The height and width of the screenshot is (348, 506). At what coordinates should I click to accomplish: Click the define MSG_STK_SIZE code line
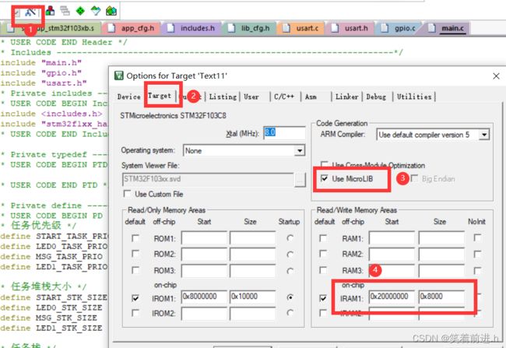(49, 318)
